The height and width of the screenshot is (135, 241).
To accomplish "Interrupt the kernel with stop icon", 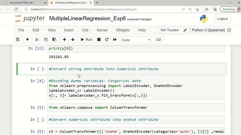I will [99, 40].
